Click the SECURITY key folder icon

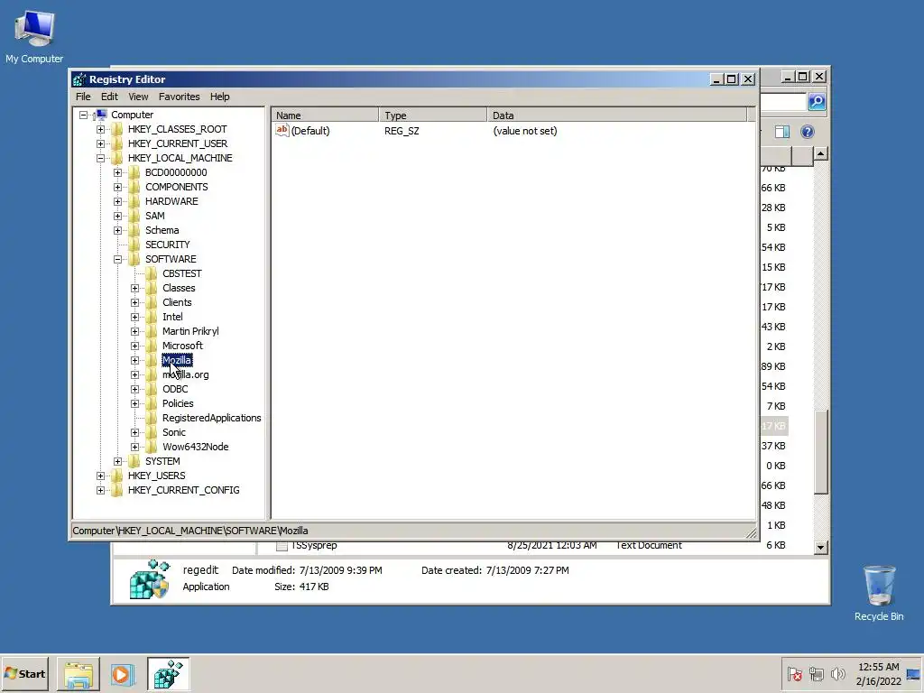[134, 245]
